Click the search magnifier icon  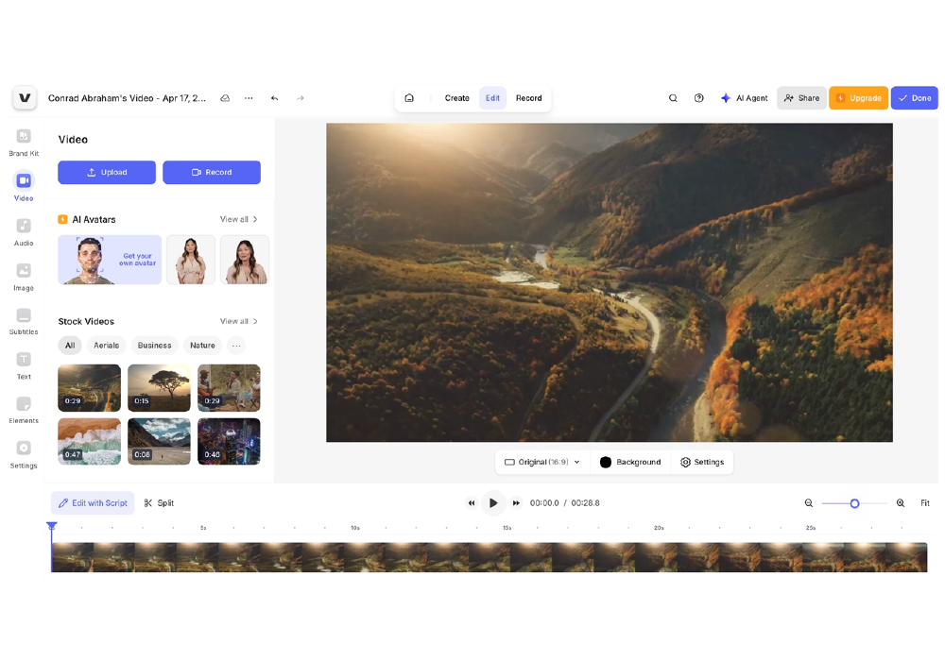[x=673, y=98]
